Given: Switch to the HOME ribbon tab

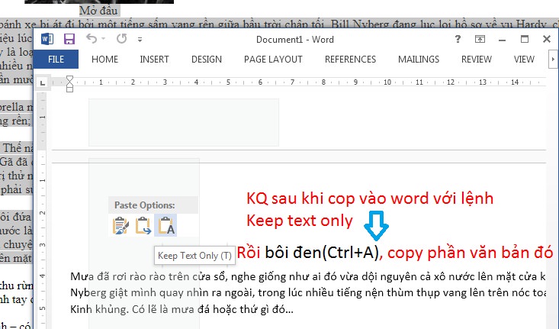Looking at the screenshot, I should coord(104,59).
